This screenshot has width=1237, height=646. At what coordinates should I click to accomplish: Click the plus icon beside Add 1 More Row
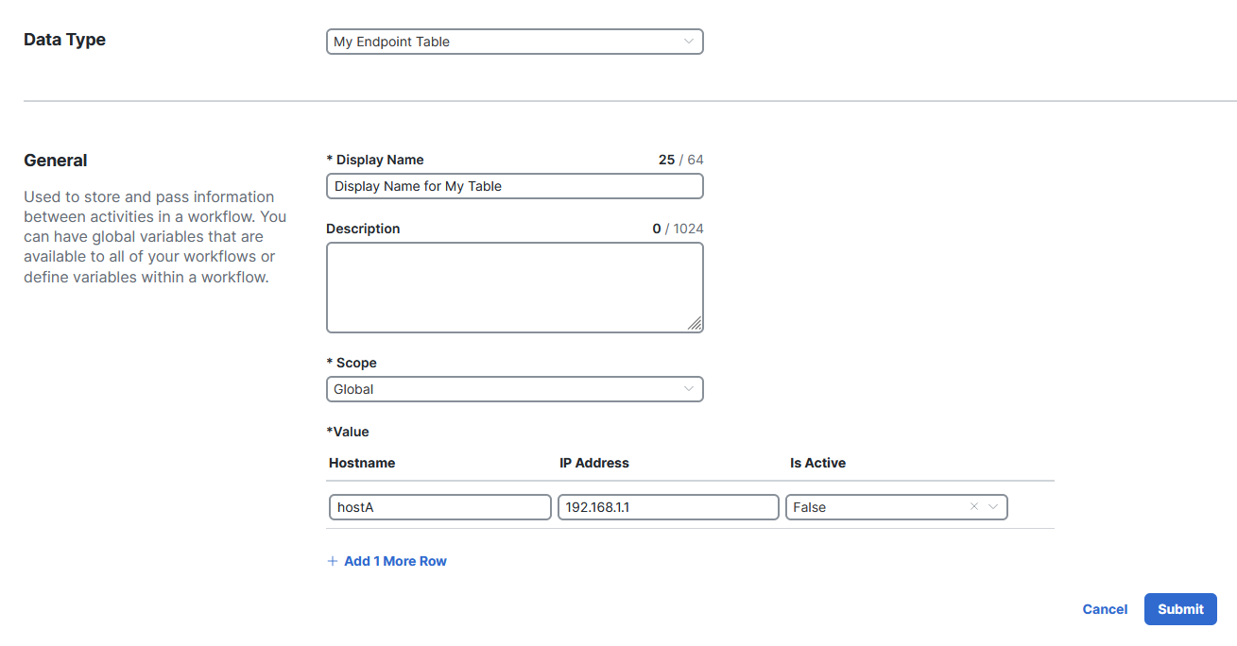coord(333,561)
